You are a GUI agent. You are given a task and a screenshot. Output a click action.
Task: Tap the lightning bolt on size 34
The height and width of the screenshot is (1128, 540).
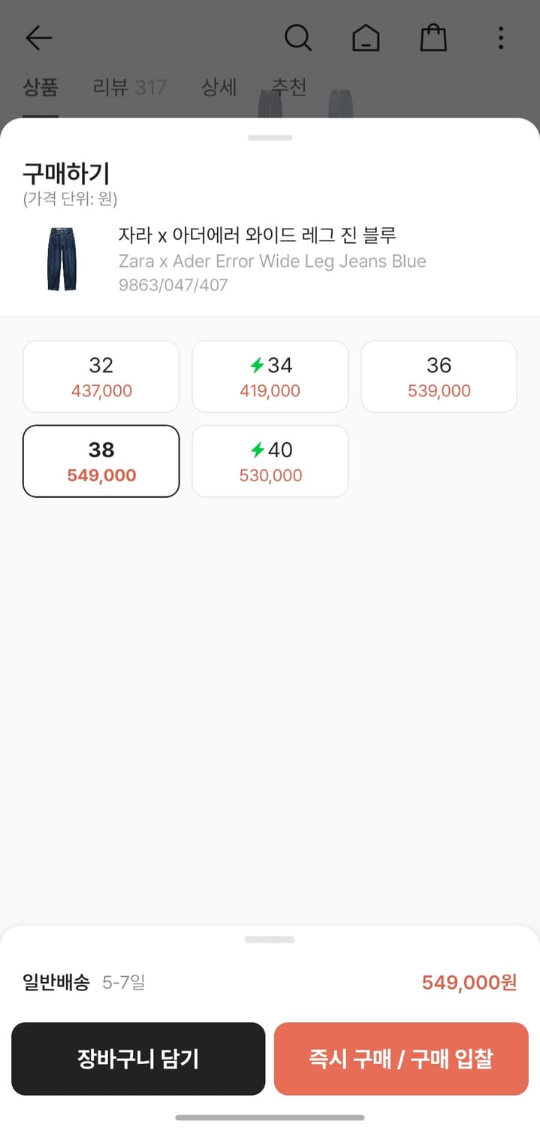[258, 365]
